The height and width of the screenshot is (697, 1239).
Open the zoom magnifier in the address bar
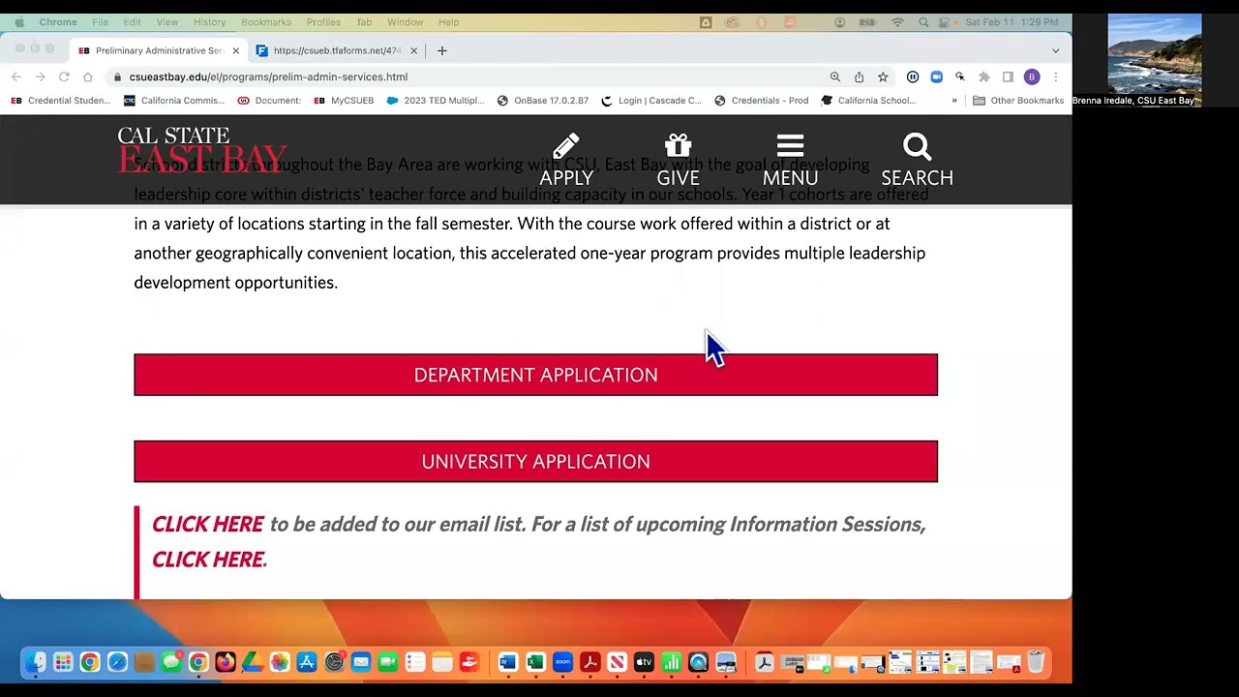pyautogui.click(x=834, y=76)
